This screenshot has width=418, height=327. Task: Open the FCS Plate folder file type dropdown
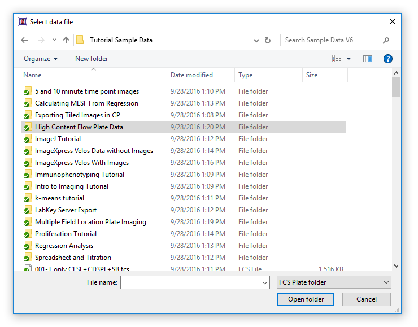tap(333, 282)
